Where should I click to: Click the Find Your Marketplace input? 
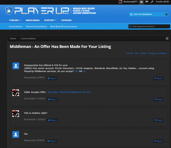pyautogui.click(x=149, y=14)
